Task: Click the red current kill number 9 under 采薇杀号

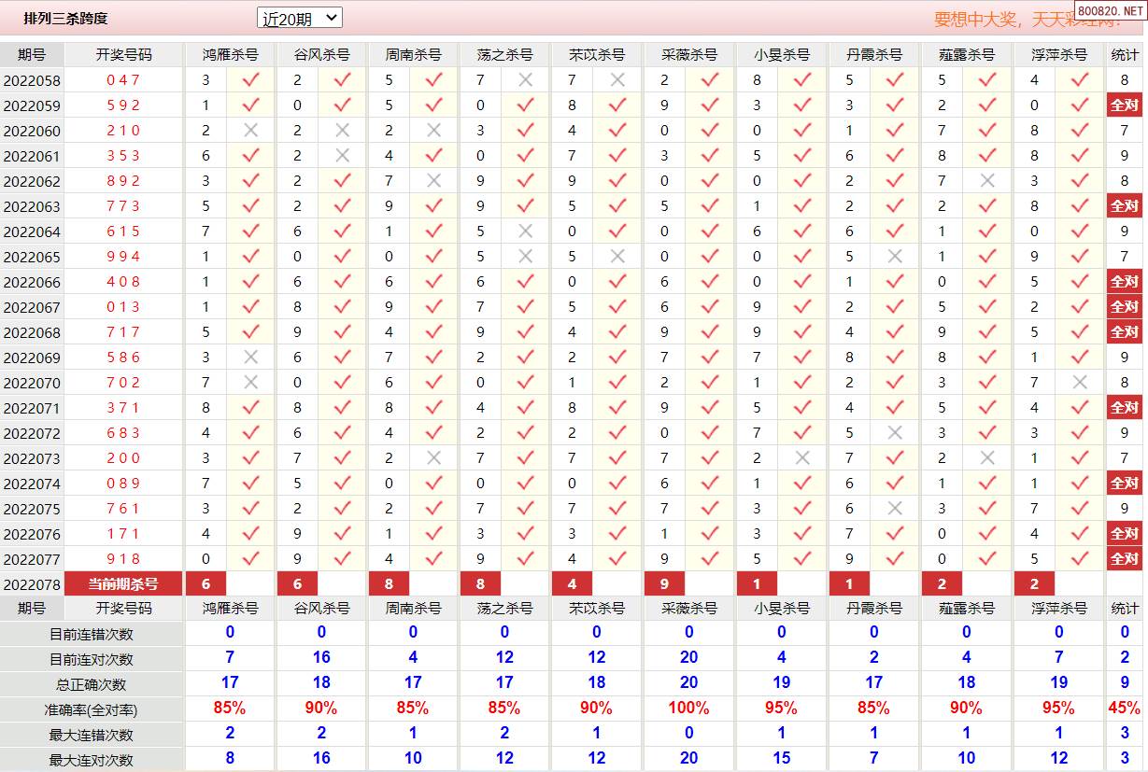Action: click(x=664, y=584)
